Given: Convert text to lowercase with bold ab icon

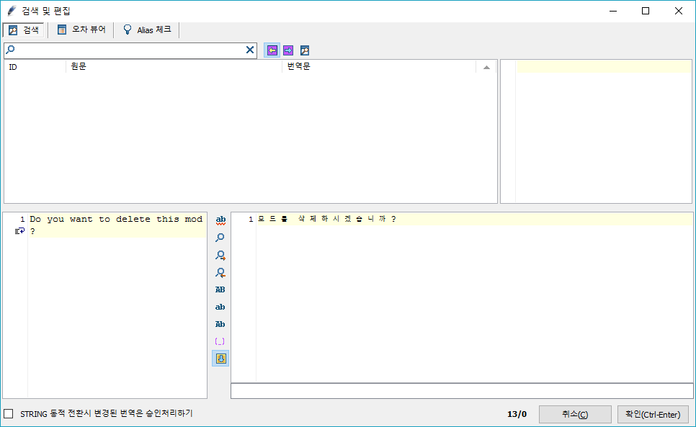Looking at the screenshot, I should 220,307.
